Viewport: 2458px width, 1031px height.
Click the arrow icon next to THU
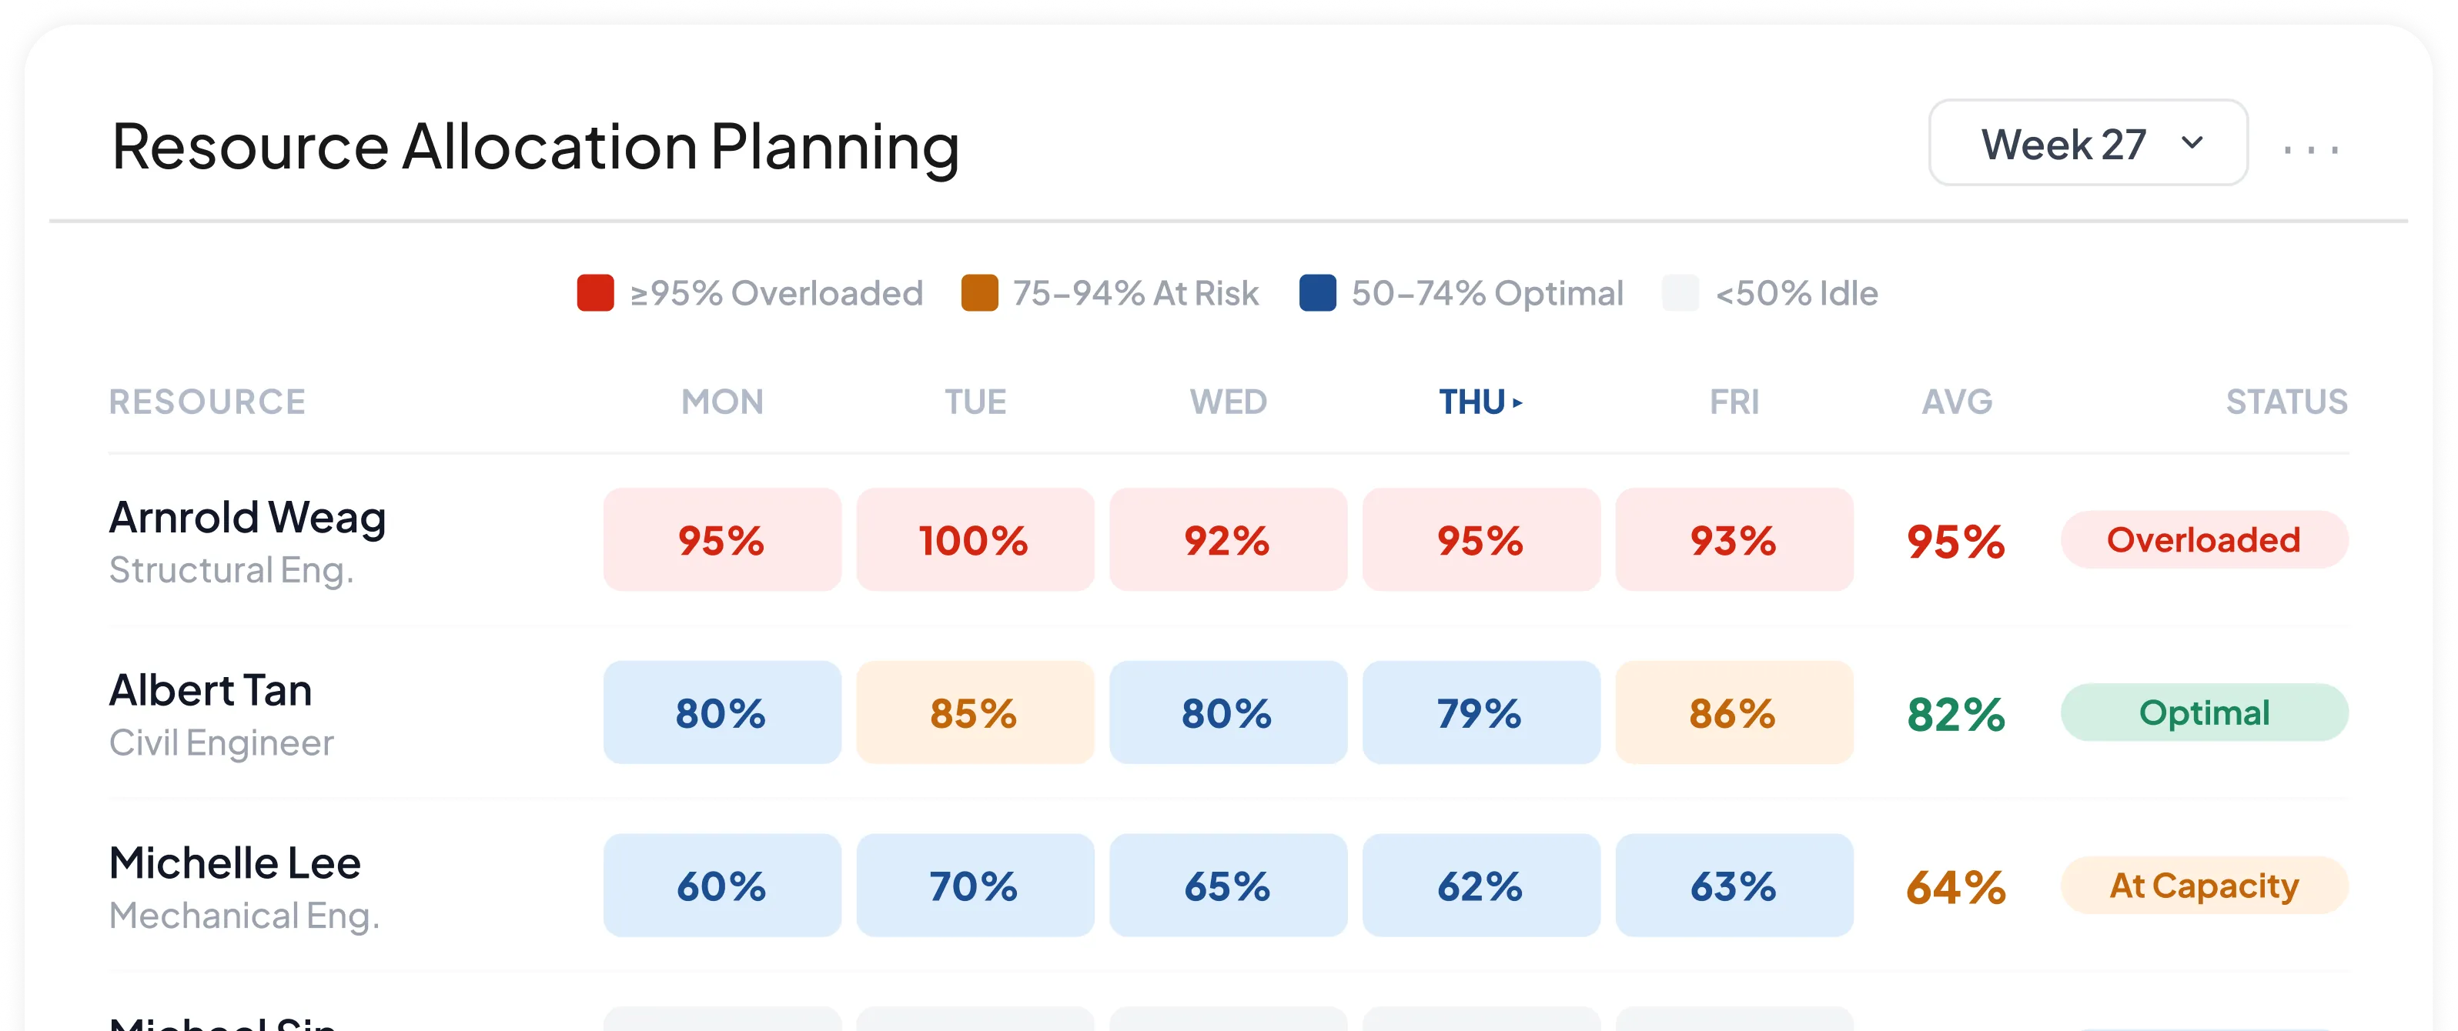click(1517, 402)
